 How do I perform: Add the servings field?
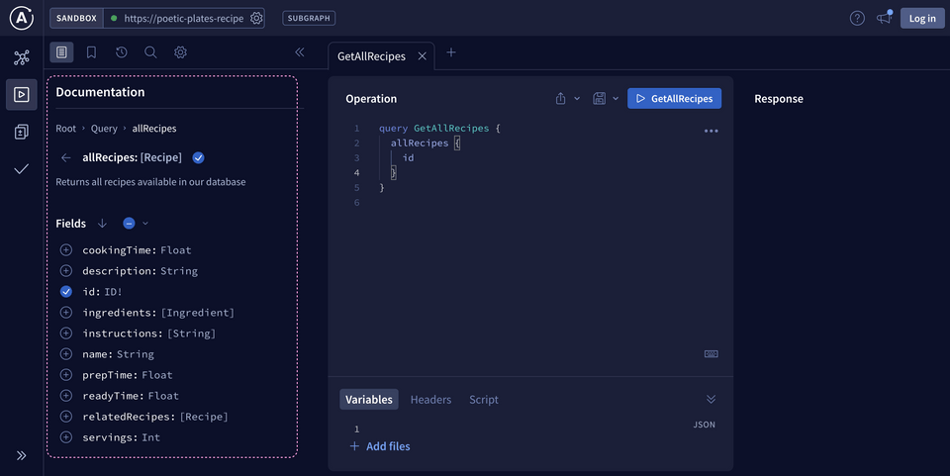(66, 437)
